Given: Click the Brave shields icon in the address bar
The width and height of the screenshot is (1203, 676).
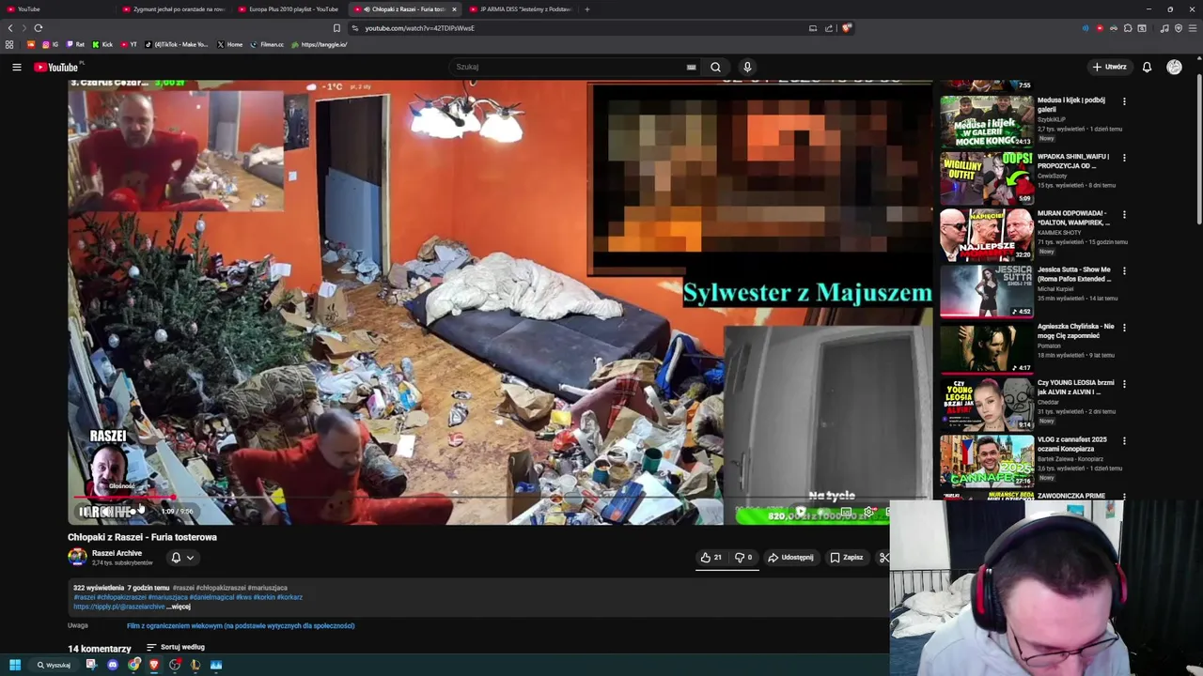Looking at the screenshot, I should 846,28.
